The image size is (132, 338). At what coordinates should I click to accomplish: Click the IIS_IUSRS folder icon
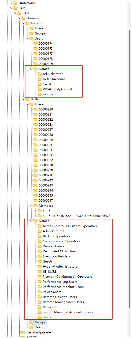(x=40, y=272)
